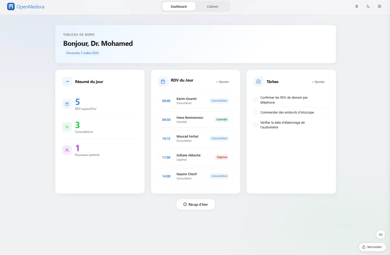Click the green pulse icon for Consultations

[67, 127]
